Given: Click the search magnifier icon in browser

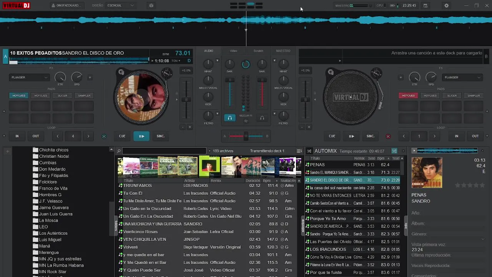Looking at the screenshot, I should (x=119, y=151).
